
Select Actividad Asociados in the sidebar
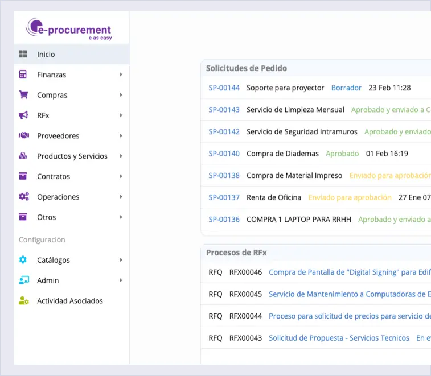tap(70, 301)
